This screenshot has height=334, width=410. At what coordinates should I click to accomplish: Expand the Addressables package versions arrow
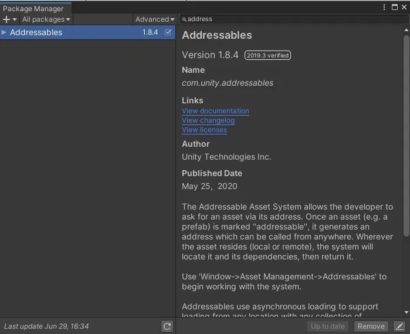[x=4, y=32]
